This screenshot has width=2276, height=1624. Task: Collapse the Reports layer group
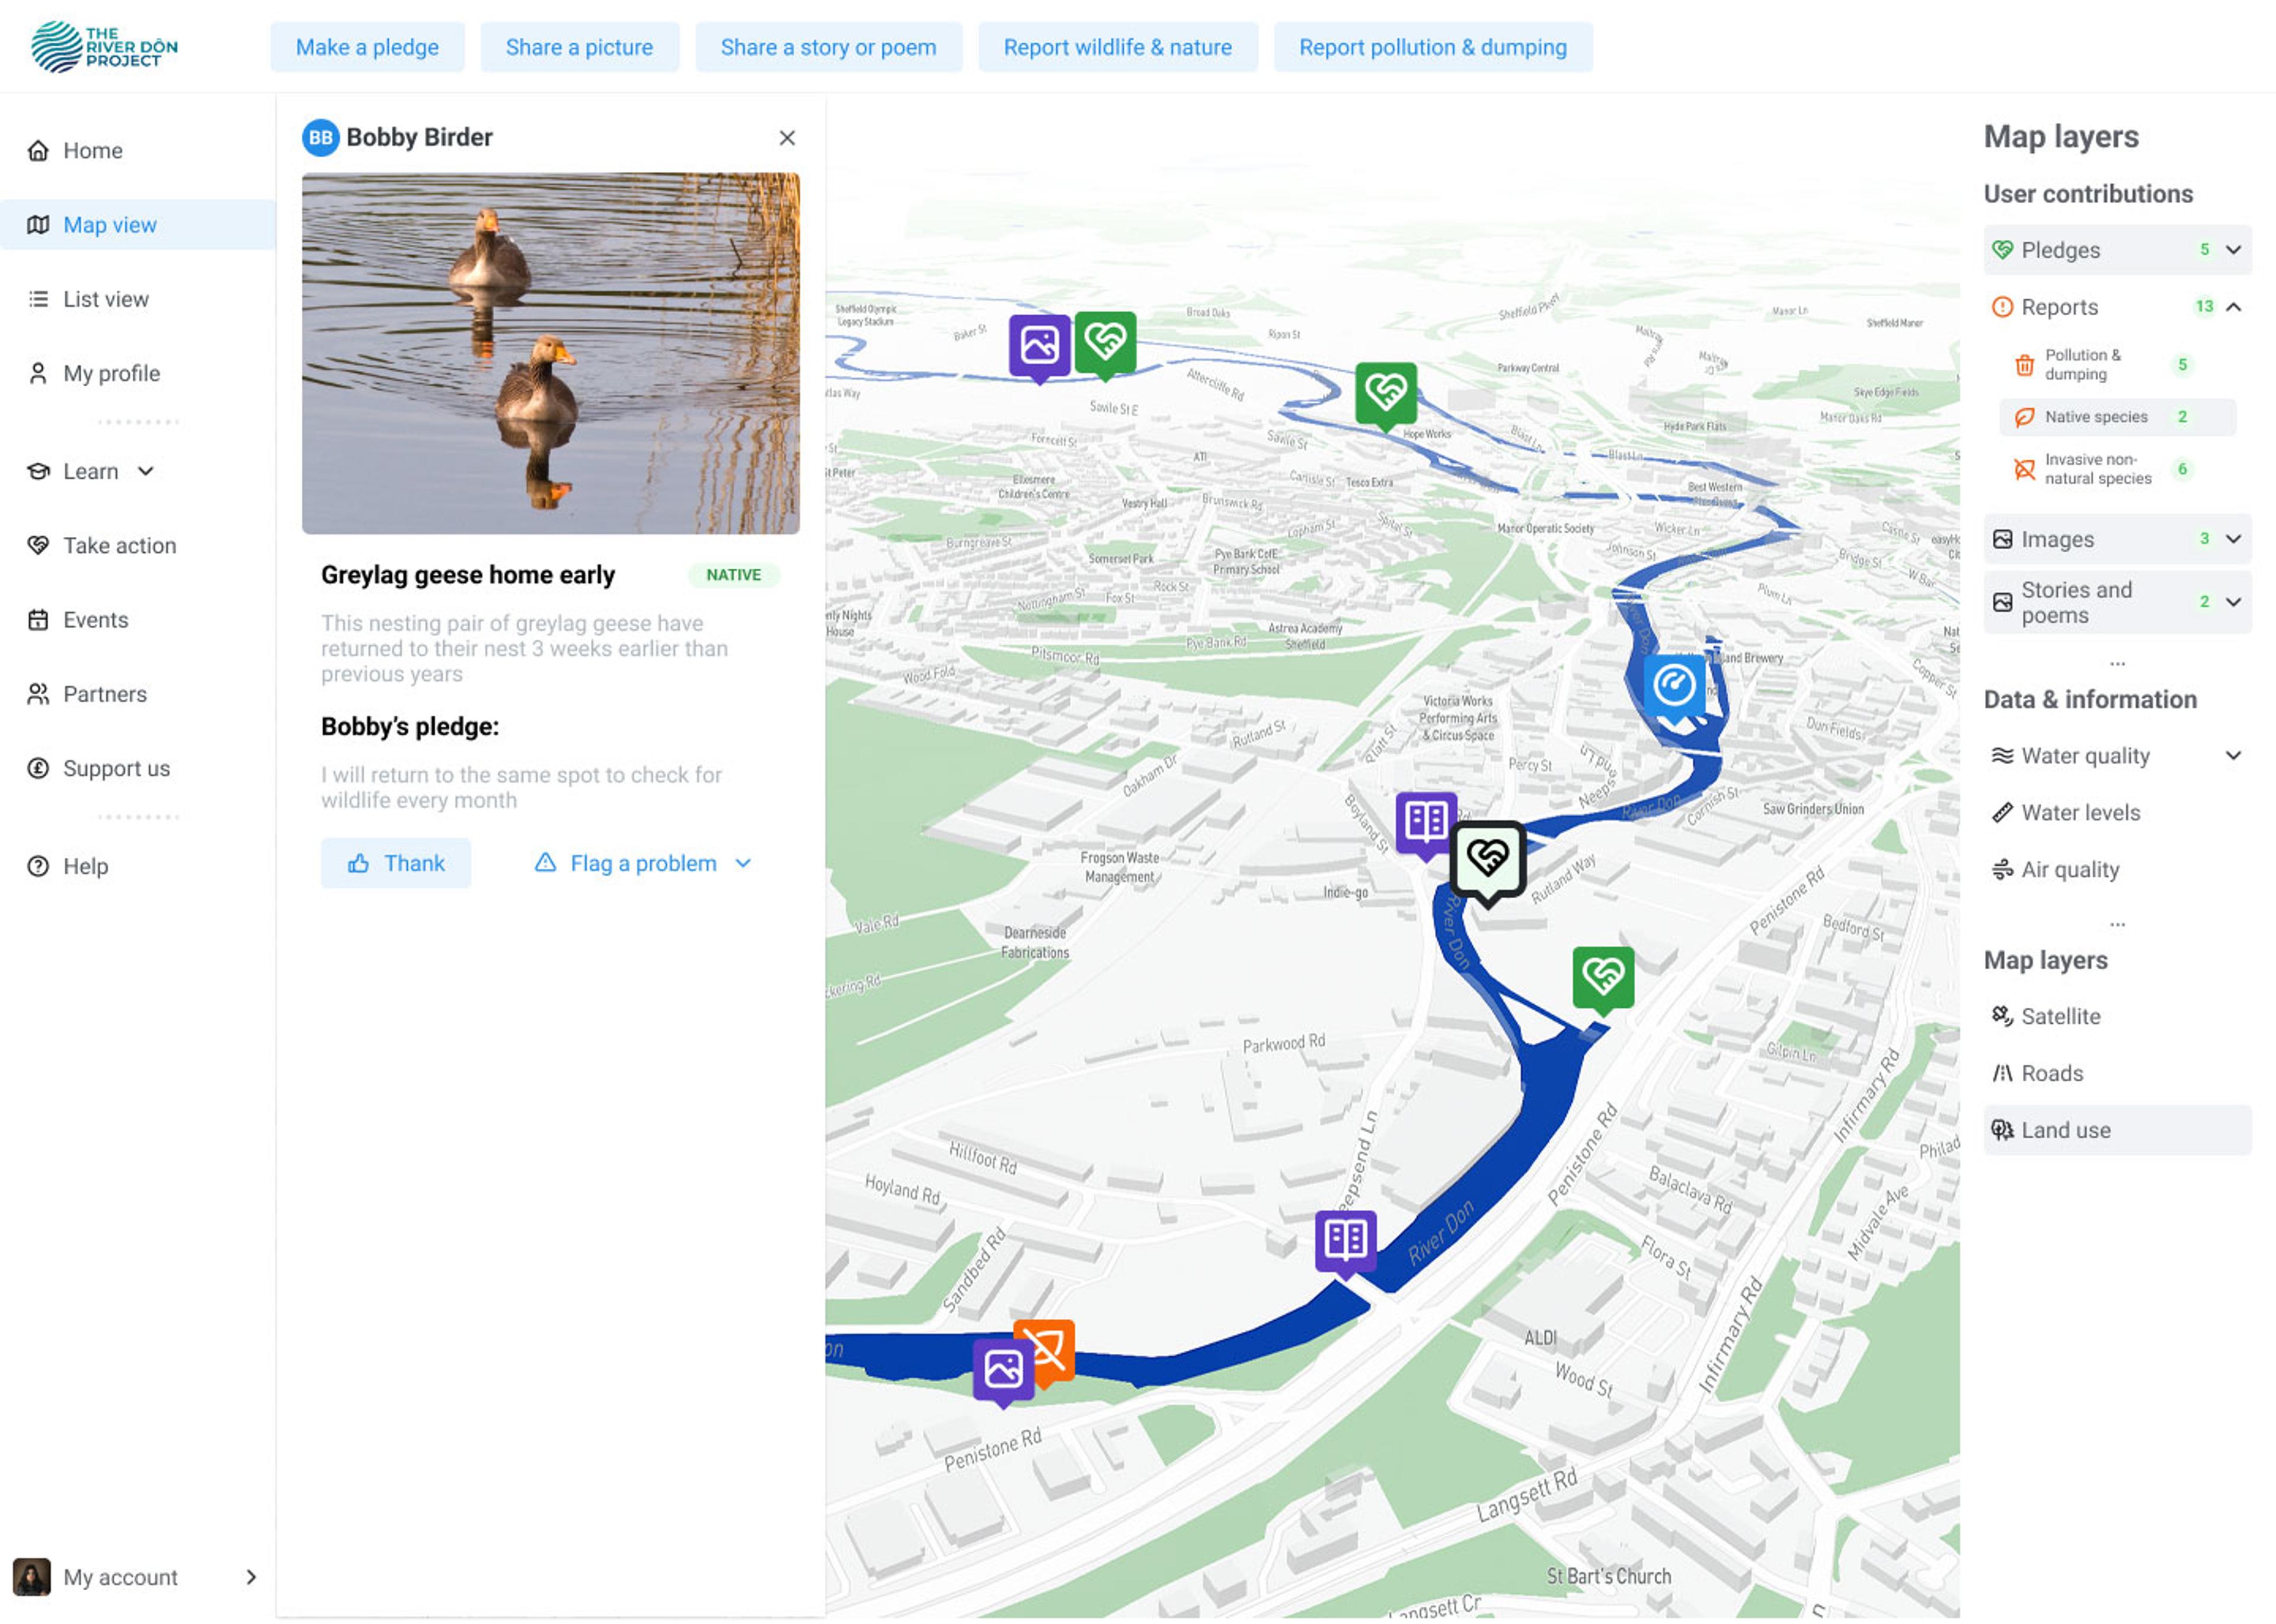[x=2232, y=307]
